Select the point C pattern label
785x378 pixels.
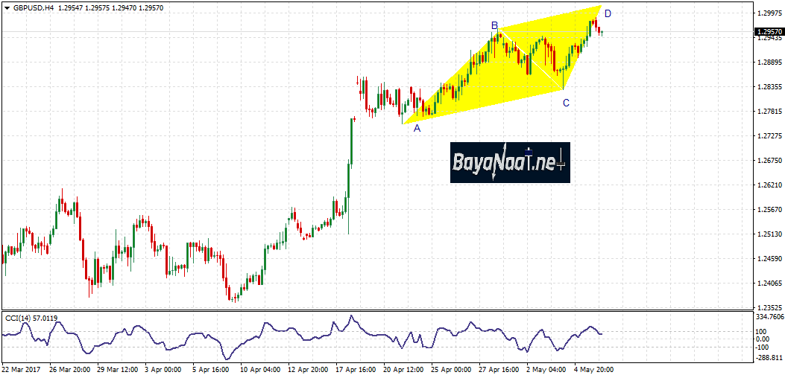click(566, 103)
